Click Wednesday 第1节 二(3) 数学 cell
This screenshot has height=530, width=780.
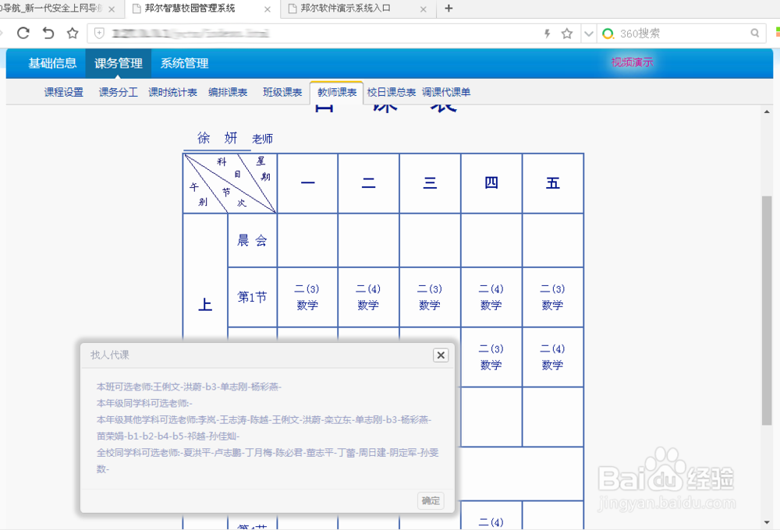click(x=430, y=297)
